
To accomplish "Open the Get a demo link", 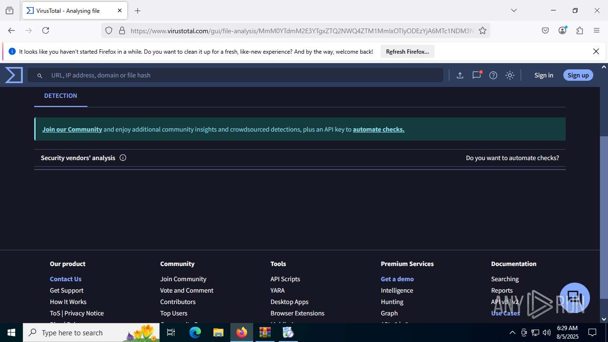I will [x=397, y=279].
